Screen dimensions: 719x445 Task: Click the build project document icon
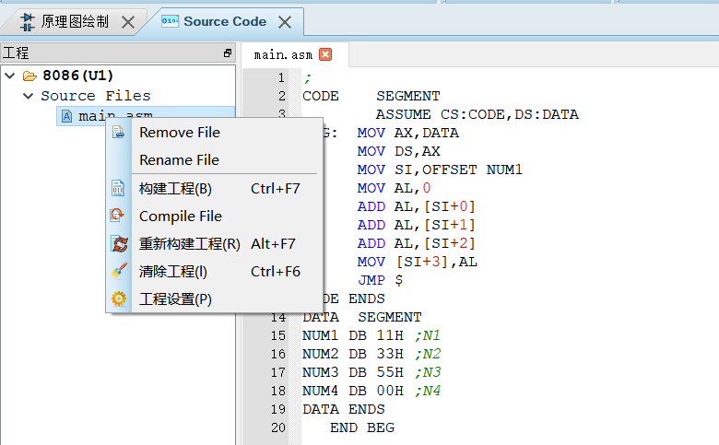click(x=118, y=188)
